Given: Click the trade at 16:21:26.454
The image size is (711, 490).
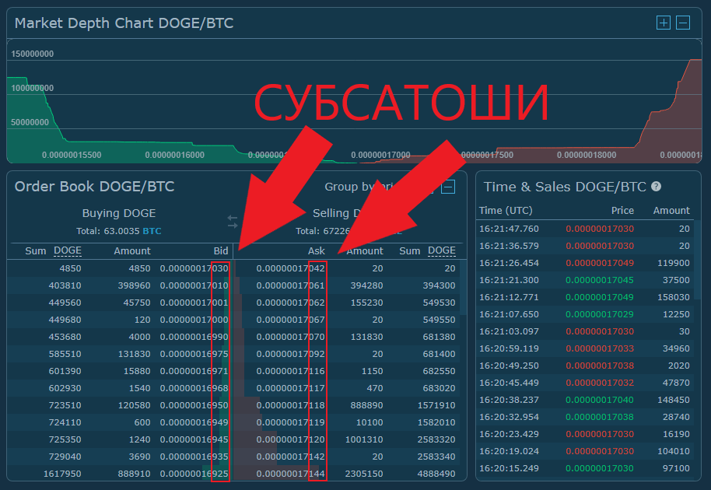Looking at the screenshot, I should tap(584, 263).
